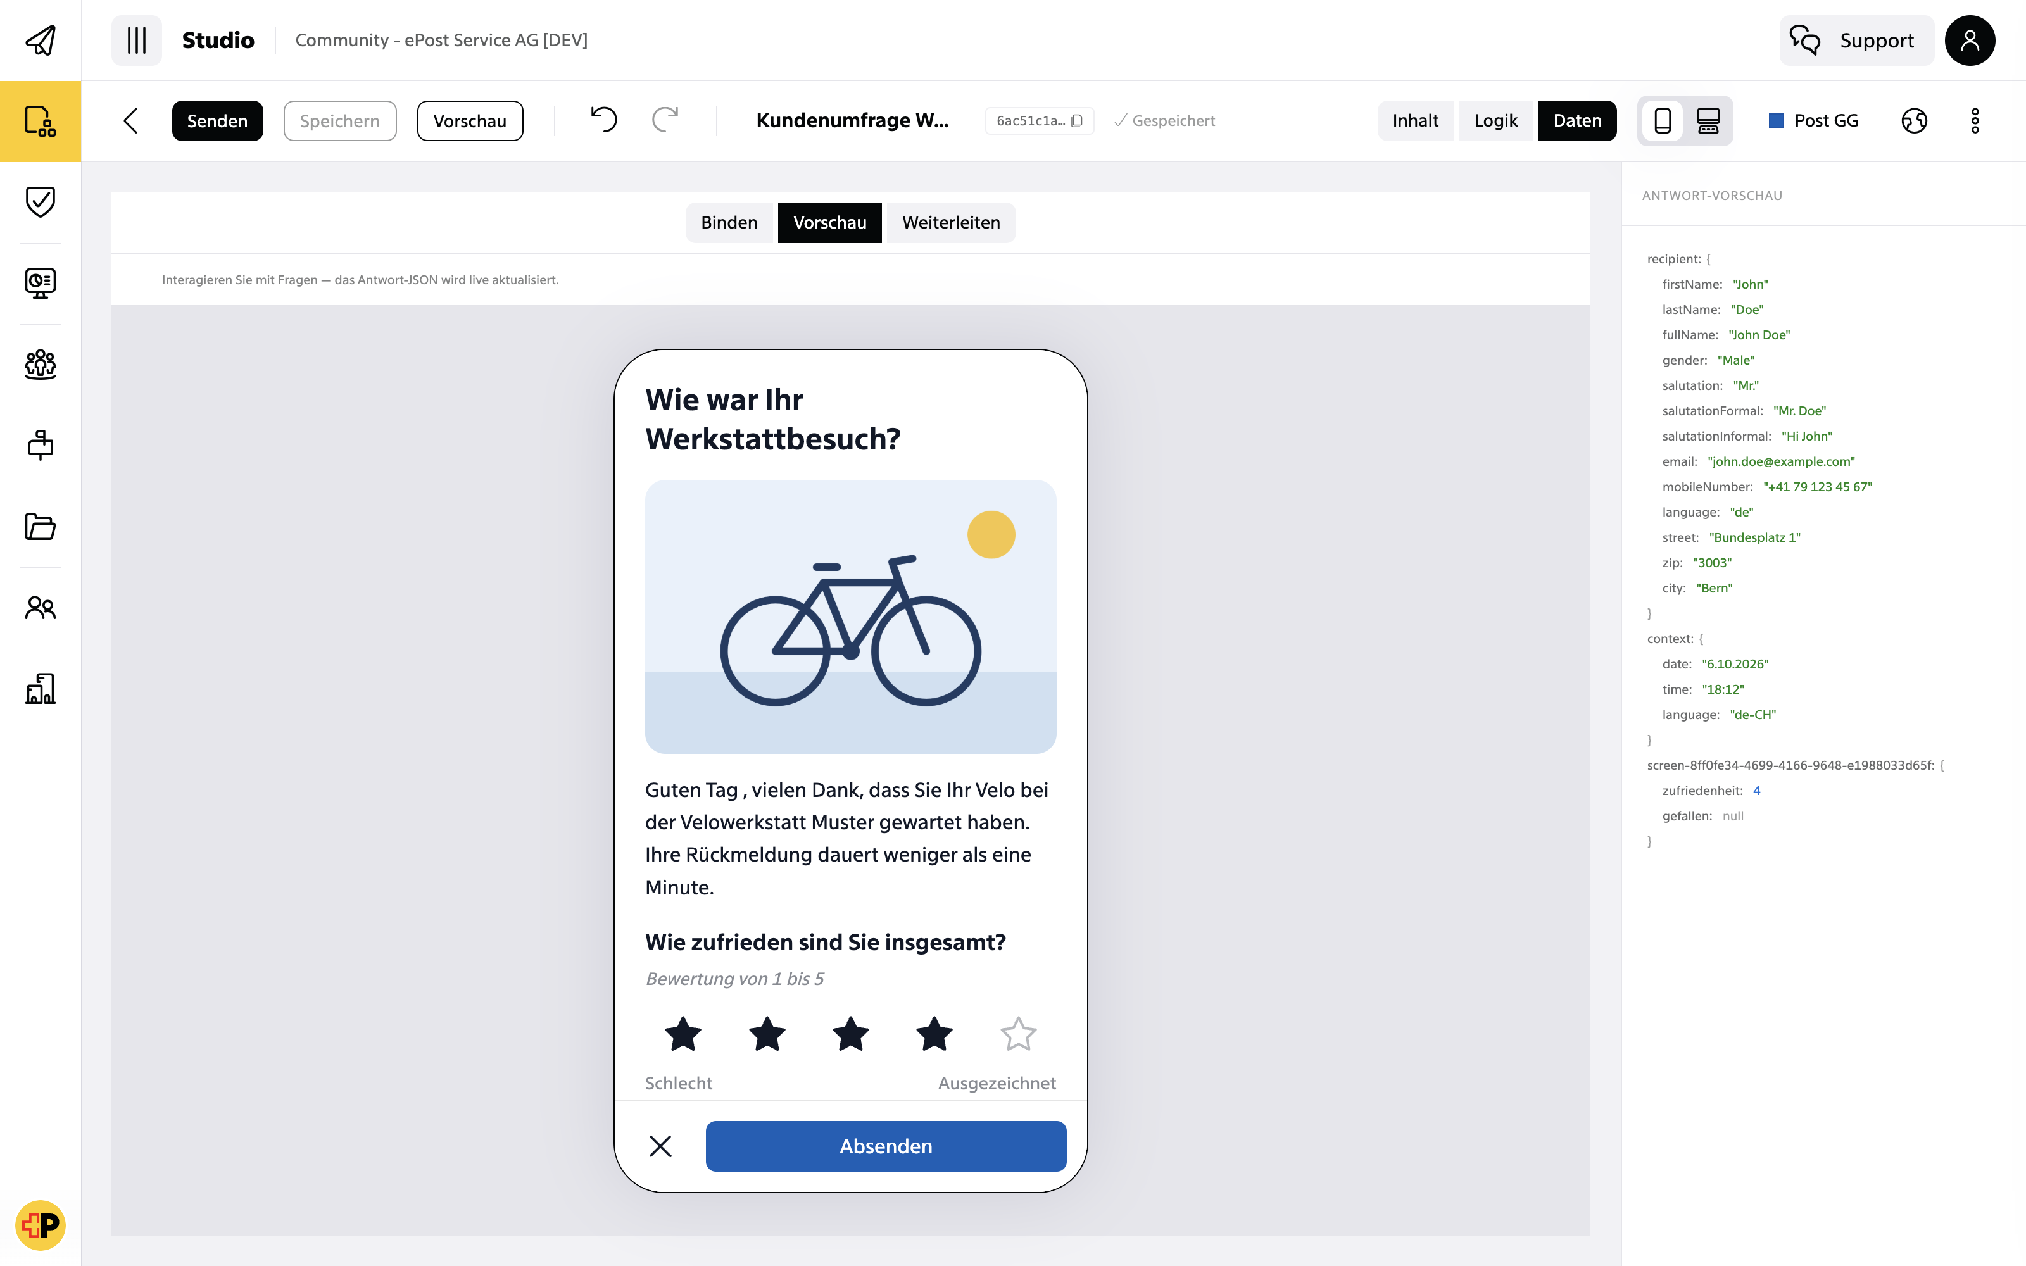Rate with the third star
The height and width of the screenshot is (1266, 2026).
pos(850,1034)
